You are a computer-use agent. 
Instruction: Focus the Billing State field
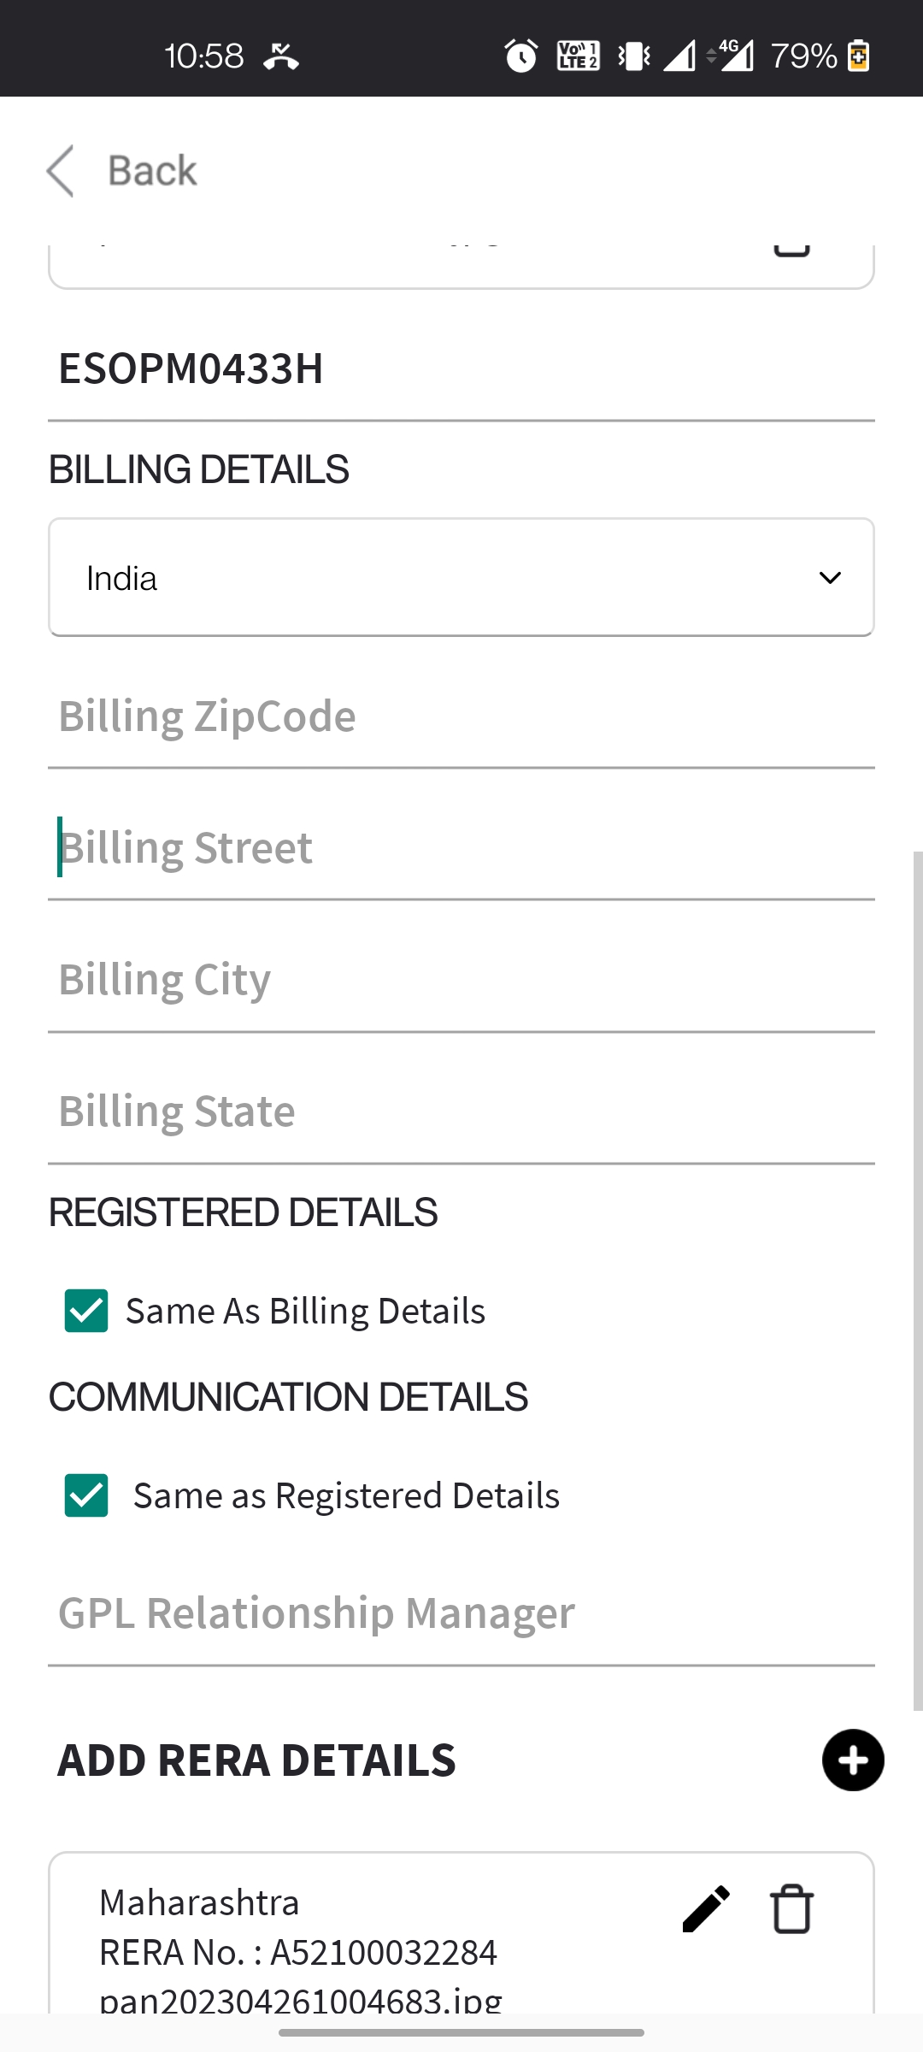point(461,1111)
